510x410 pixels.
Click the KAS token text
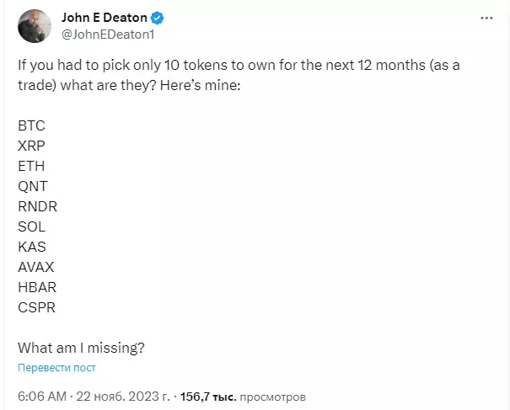point(32,247)
